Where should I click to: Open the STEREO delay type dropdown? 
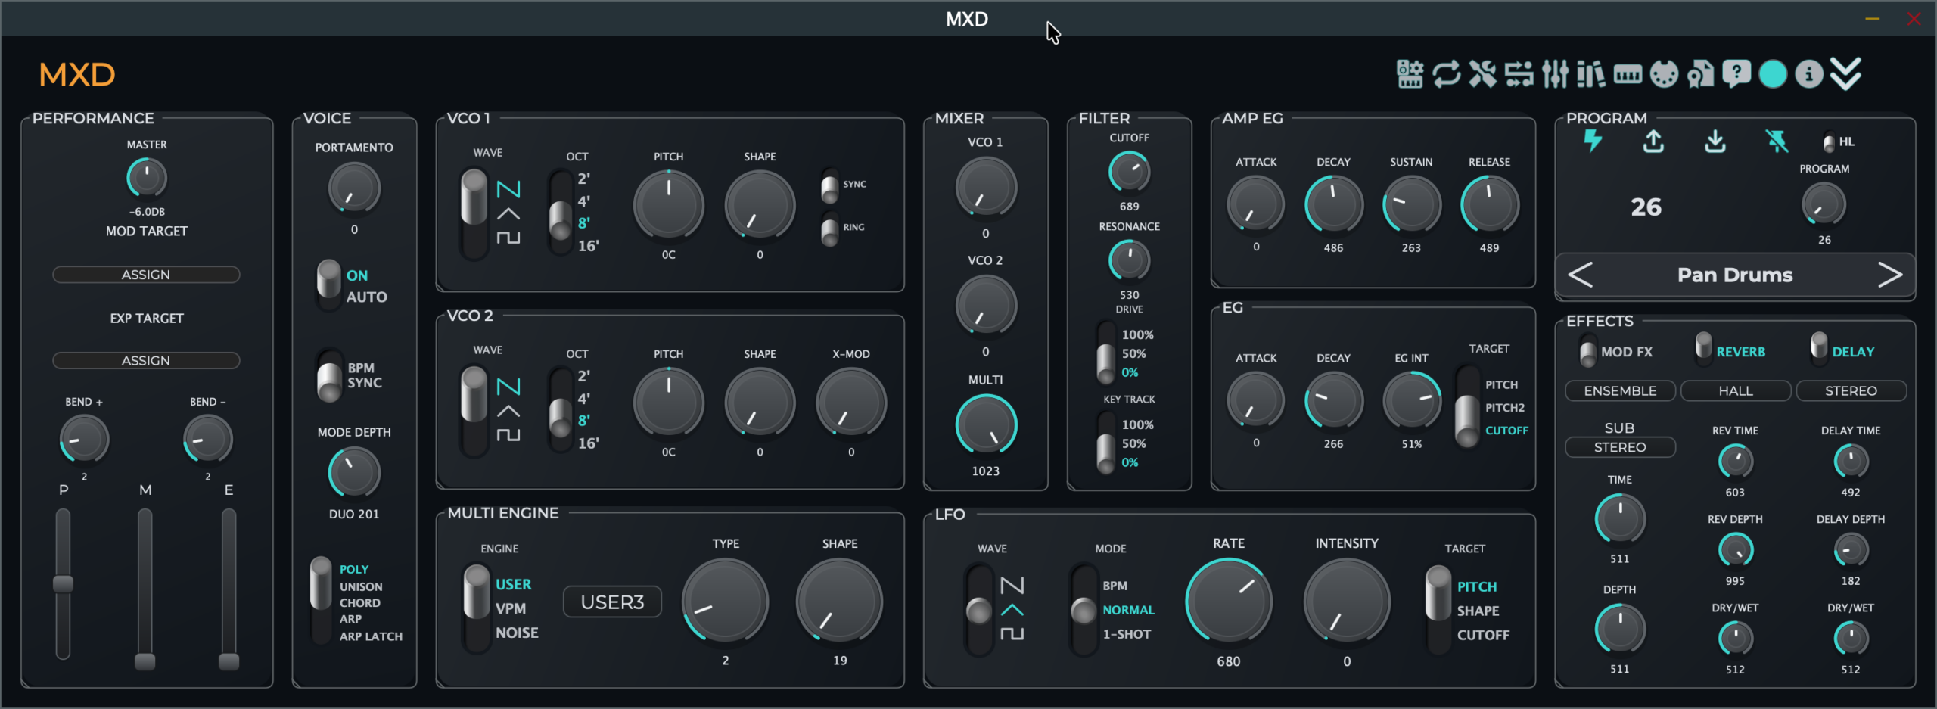[x=1851, y=390]
